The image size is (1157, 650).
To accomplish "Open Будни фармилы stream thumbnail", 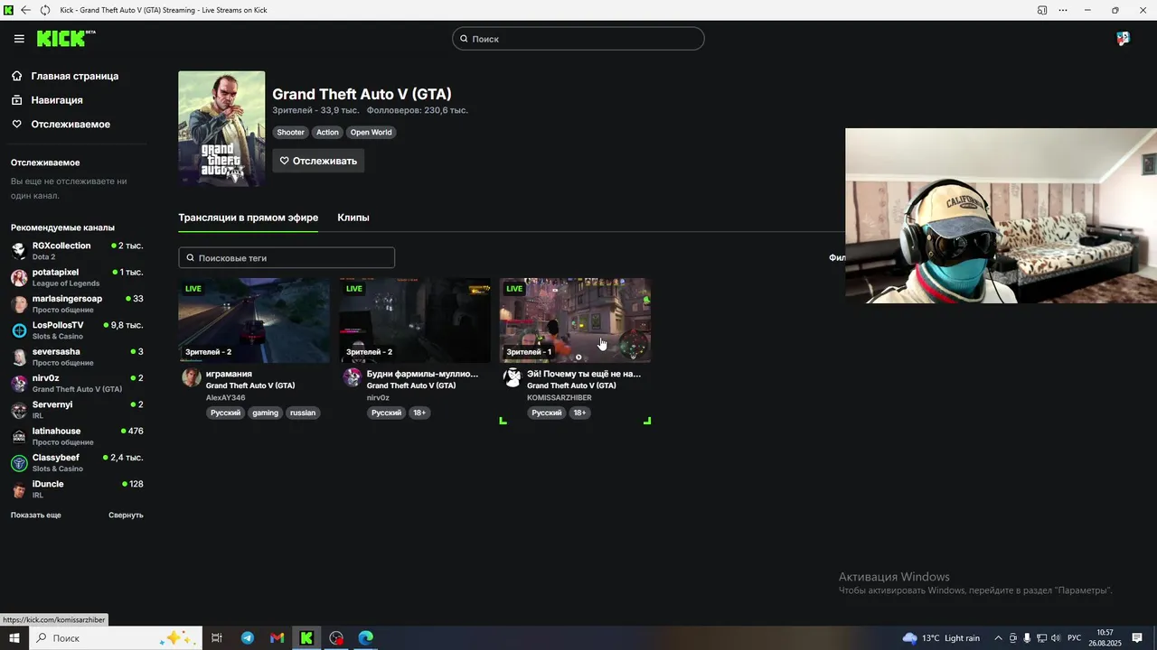I will [x=415, y=320].
